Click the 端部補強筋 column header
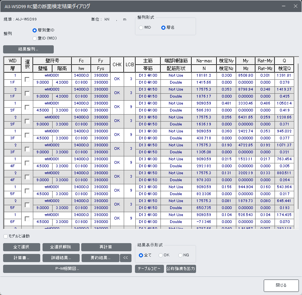Image resolution: width=302 pixels, height=295 pixels. [x=176, y=61]
